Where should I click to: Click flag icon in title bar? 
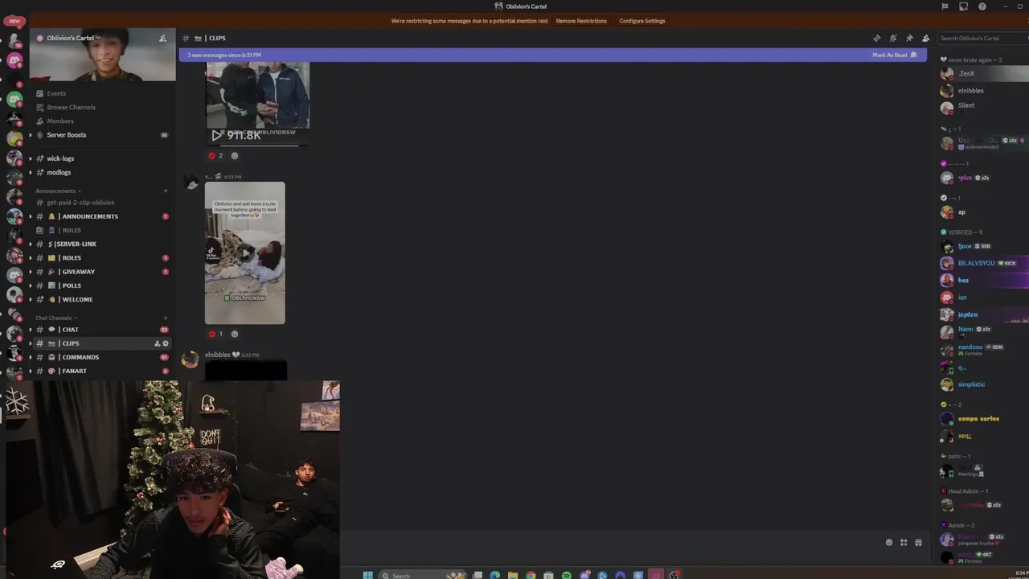point(945,6)
